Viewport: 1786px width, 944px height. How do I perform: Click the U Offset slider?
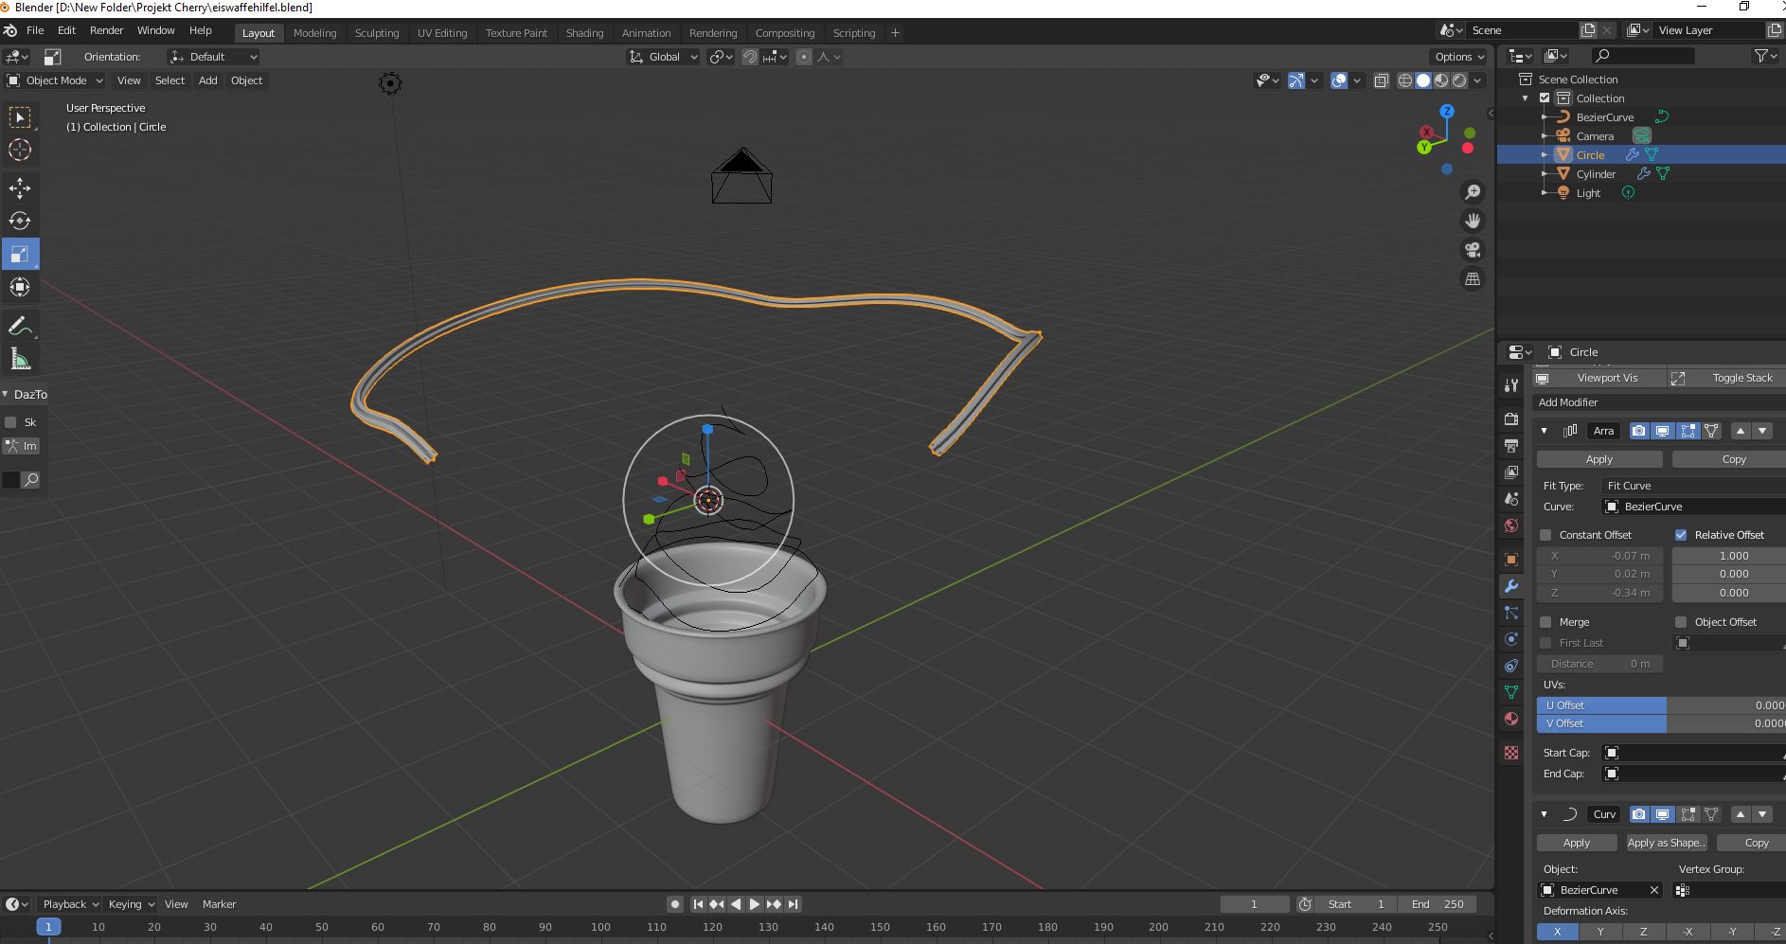coord(1659,705)
